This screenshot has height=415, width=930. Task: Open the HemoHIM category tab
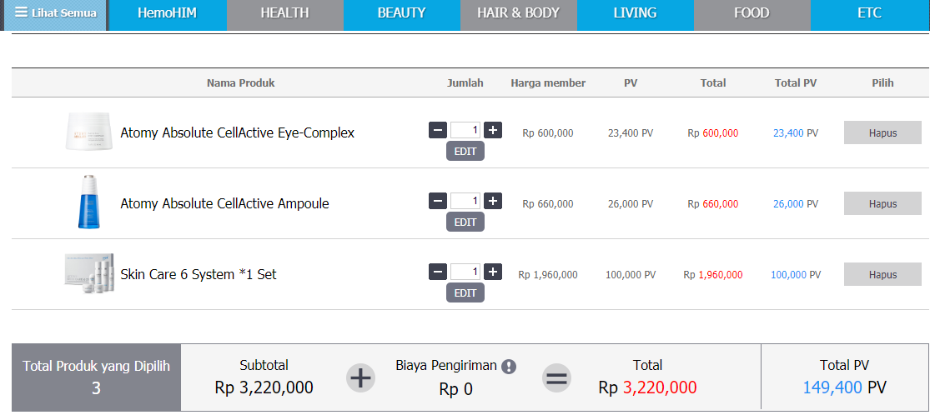(x=168, y=13)
